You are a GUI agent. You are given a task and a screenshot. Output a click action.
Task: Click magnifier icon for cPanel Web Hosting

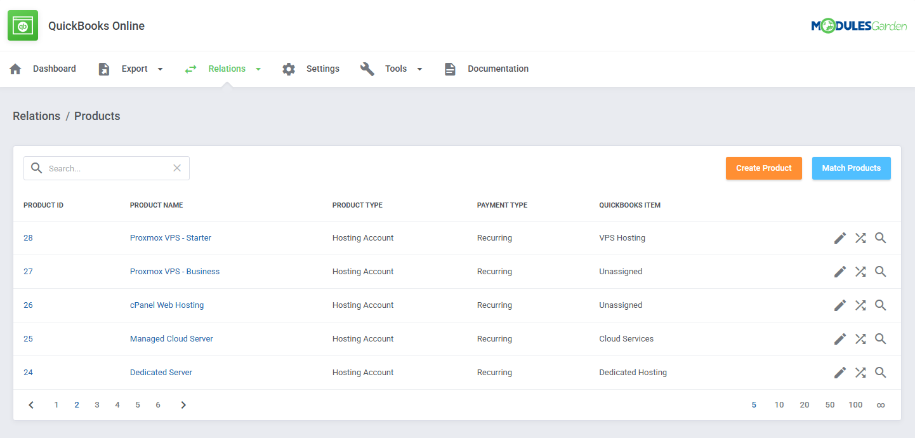(881, 305)
